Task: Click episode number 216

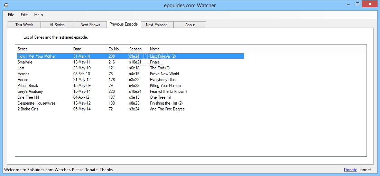Action: (x=112, y=62)
